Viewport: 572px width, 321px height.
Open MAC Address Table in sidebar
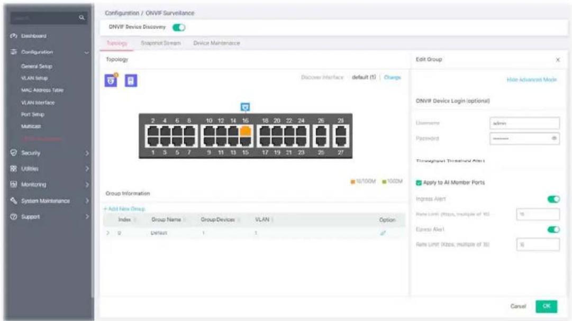coord(42,90)
